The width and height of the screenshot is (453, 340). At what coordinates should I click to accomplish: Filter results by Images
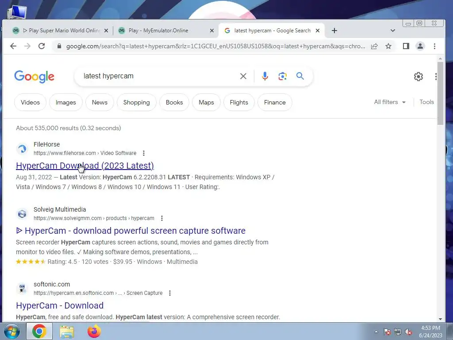tap(66, 102)
